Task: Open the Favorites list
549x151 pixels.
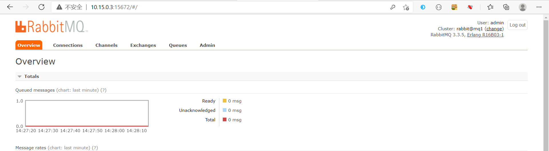Action: pos(490,7)
